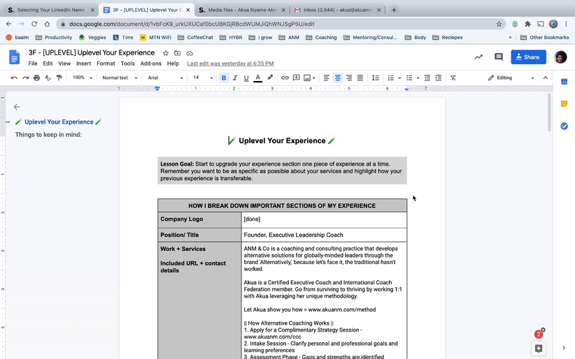Open the Help menu
Screen dimensions: 575x359
[x=173, y=64]
